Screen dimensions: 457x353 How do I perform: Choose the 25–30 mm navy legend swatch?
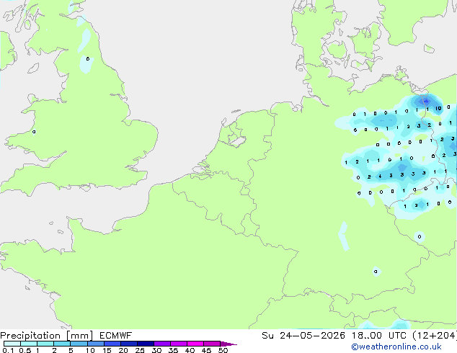coord(145,344)
